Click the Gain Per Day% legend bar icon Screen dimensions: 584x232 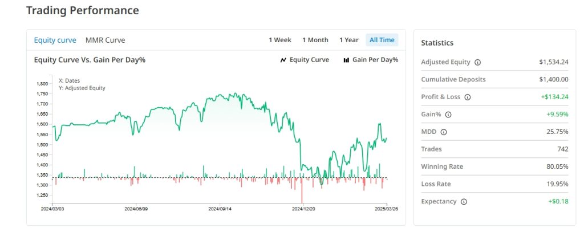[x=346, y=60]
